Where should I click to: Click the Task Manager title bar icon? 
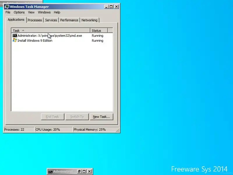click(x=7, y=7)
